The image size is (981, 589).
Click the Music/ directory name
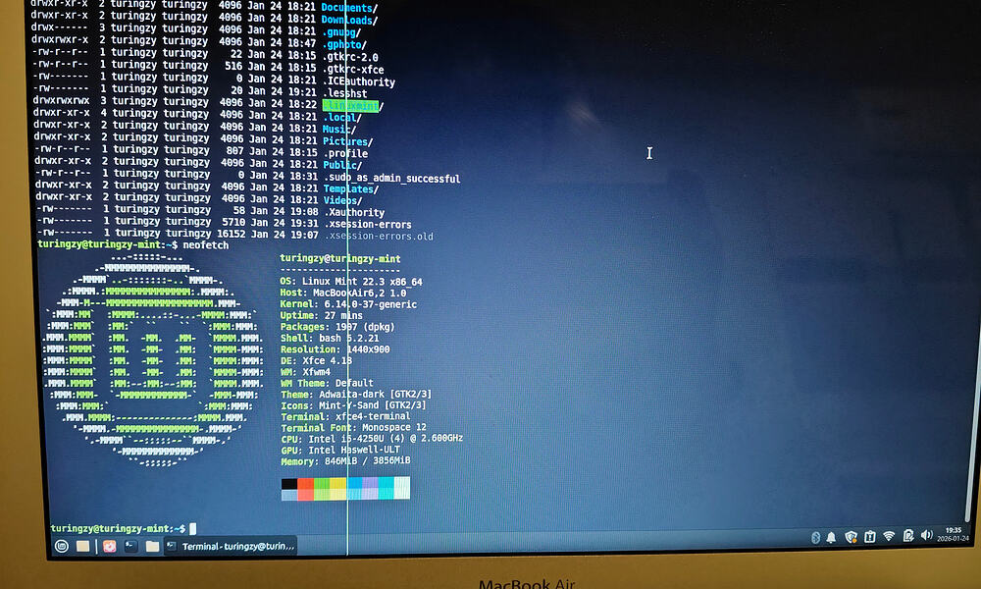(x=339, y=129)
